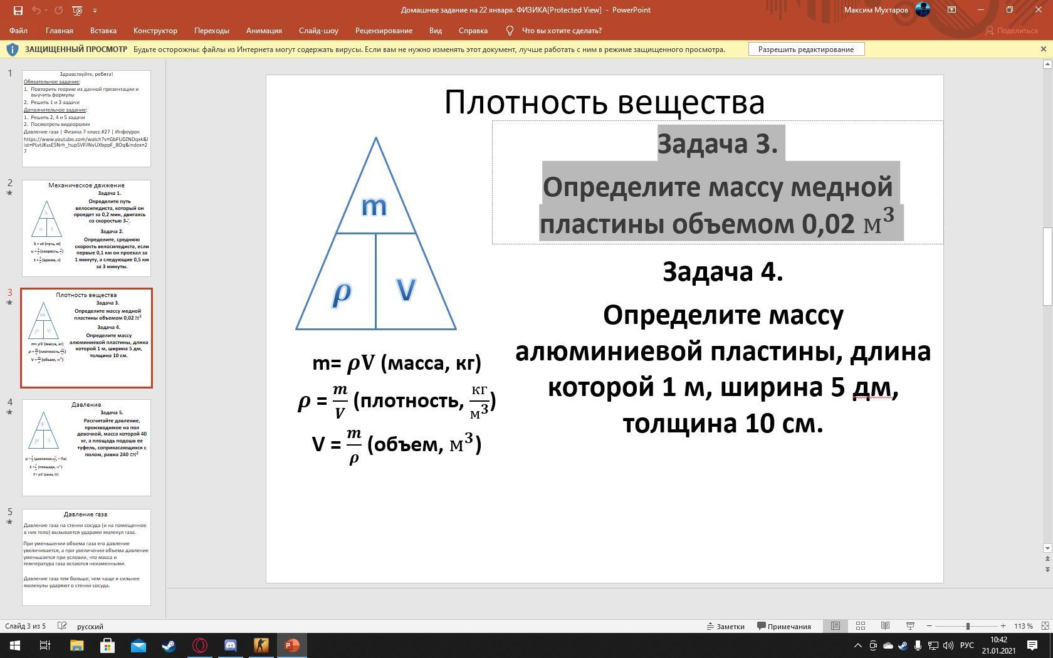Open Steam from the taskbar
Screen dimensions: 1053x658
click(169, 645)
